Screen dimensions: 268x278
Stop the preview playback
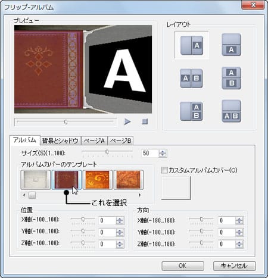[145, 121]
